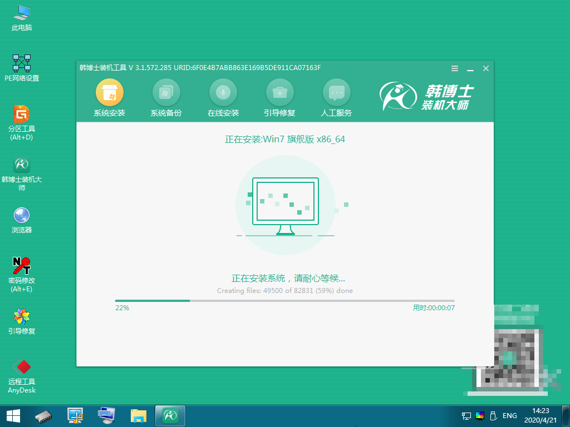
Task: Open the 浏览器 desktop icon
Action: point(22,220)
